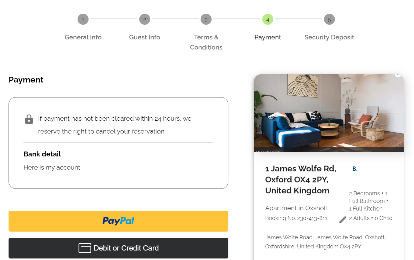Click step 5 circle in progress bar
Image resolution: width=414 pixels, height=260 pixels.
pyautogui.click(x=329, y=20)
